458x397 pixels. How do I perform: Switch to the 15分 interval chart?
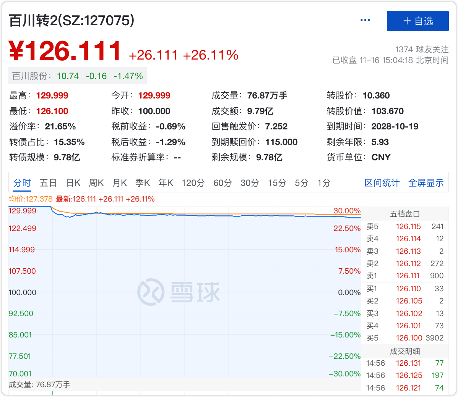point(277,183)
